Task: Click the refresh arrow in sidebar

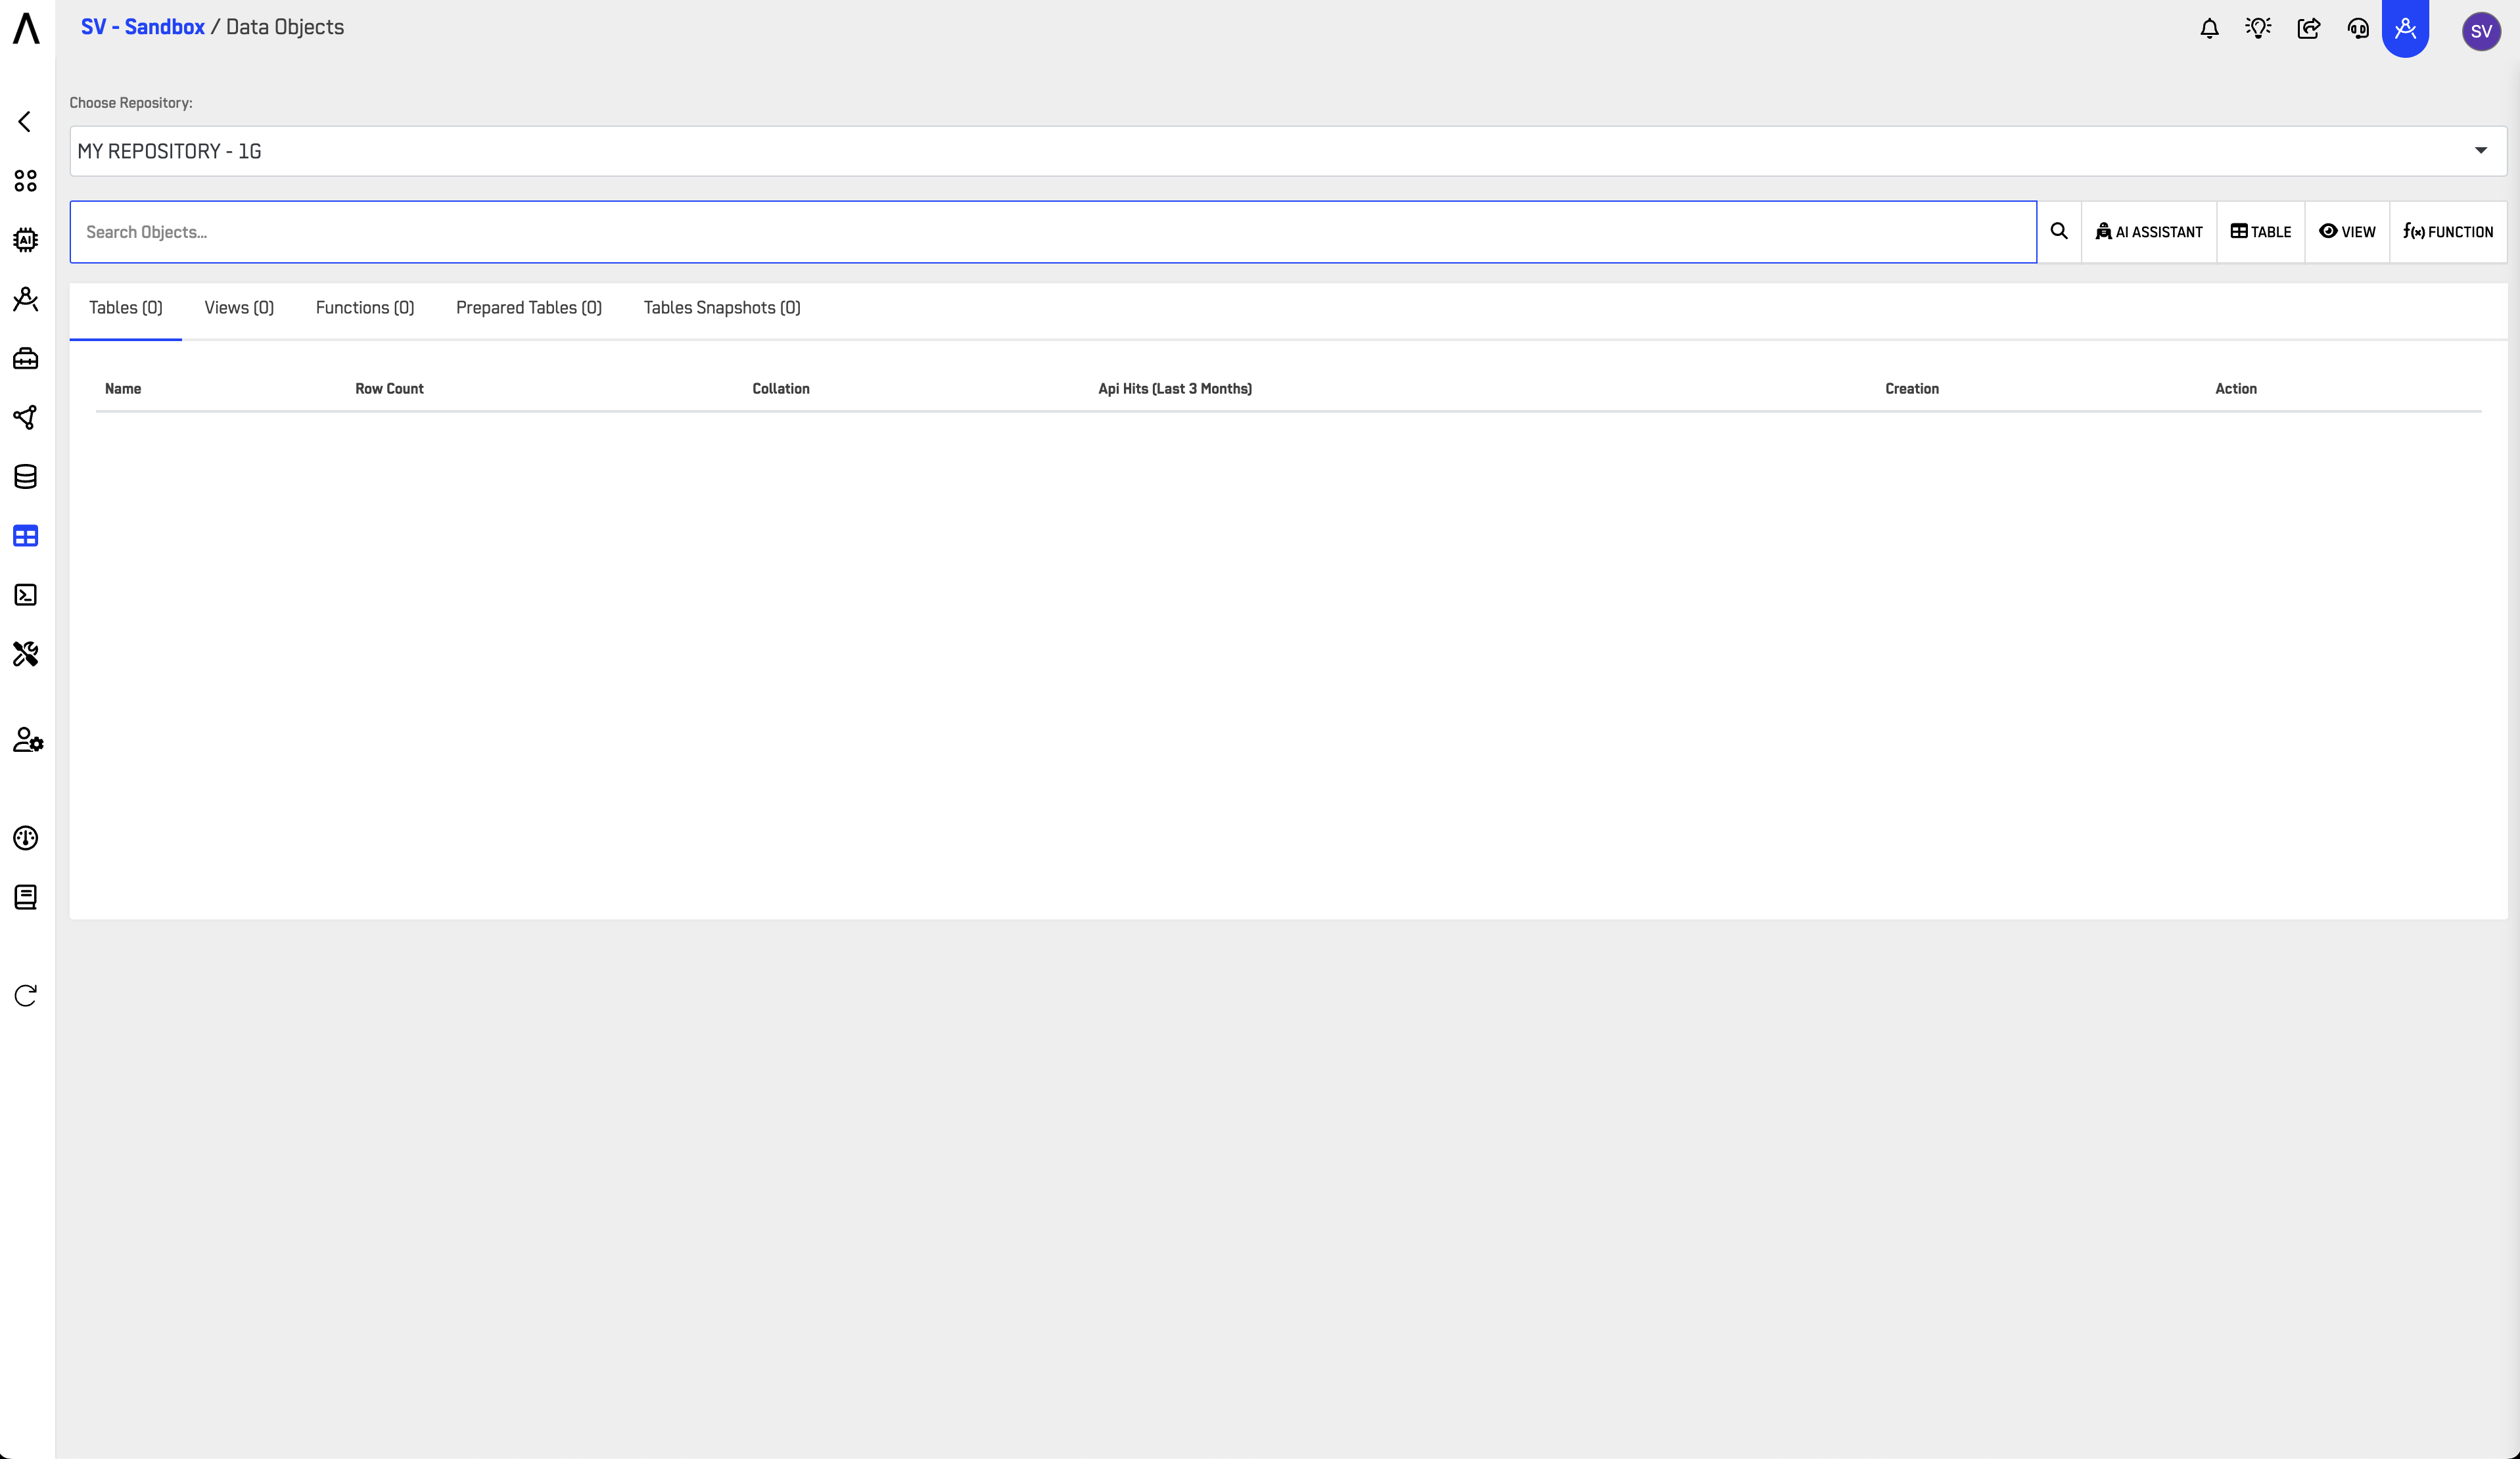Action: tap(26, 995)
